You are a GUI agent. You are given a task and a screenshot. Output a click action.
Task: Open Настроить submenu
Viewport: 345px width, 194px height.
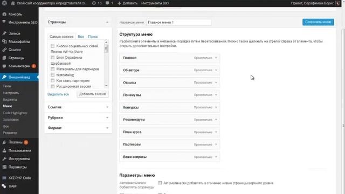point(11,93)
